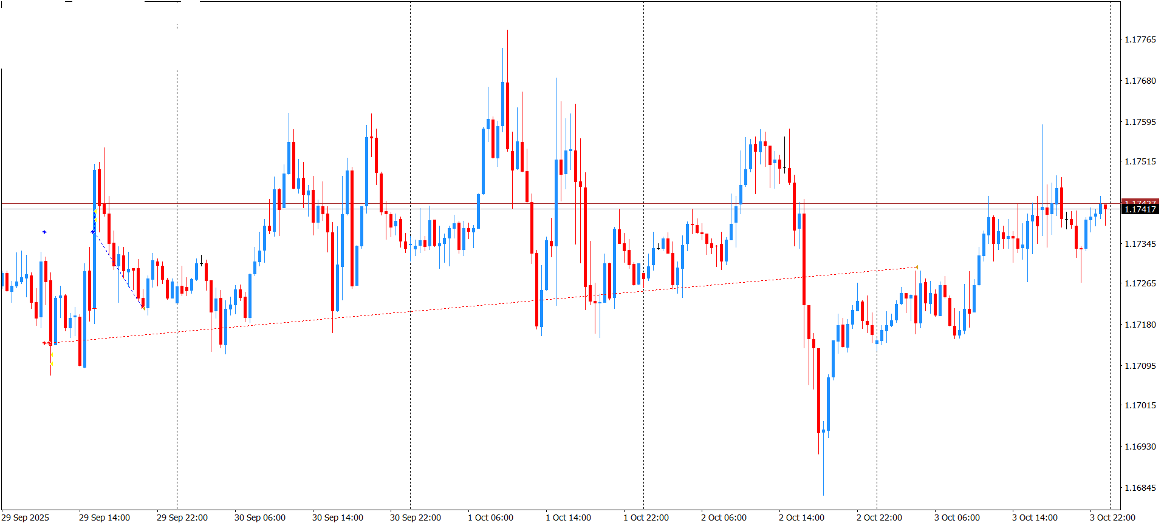Select the 1.17515 price axis label

click(x=1140, y=161)
